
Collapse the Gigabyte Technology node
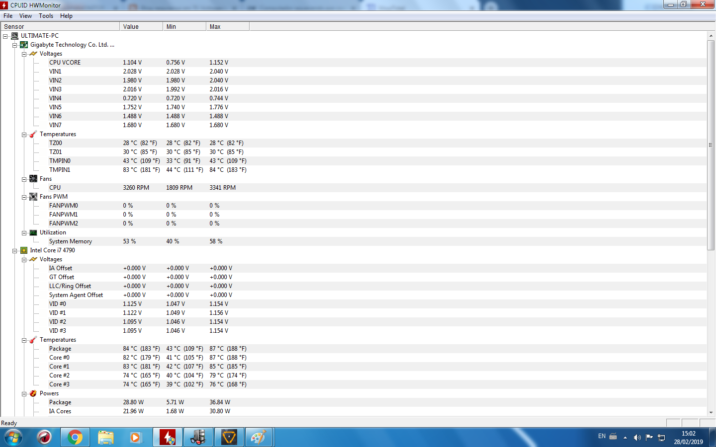point(15,45)
